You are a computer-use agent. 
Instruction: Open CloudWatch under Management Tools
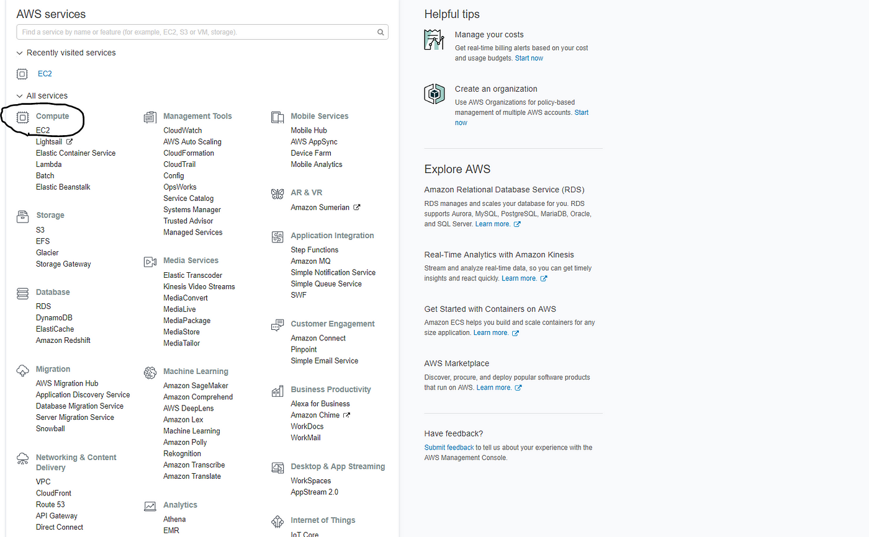182,130
